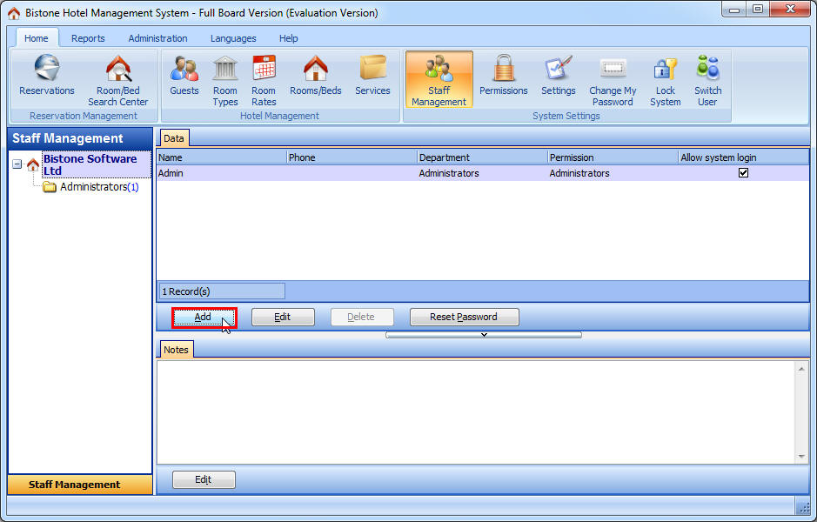
Task: Open Room Types management
Action: [x=224, y=77]
